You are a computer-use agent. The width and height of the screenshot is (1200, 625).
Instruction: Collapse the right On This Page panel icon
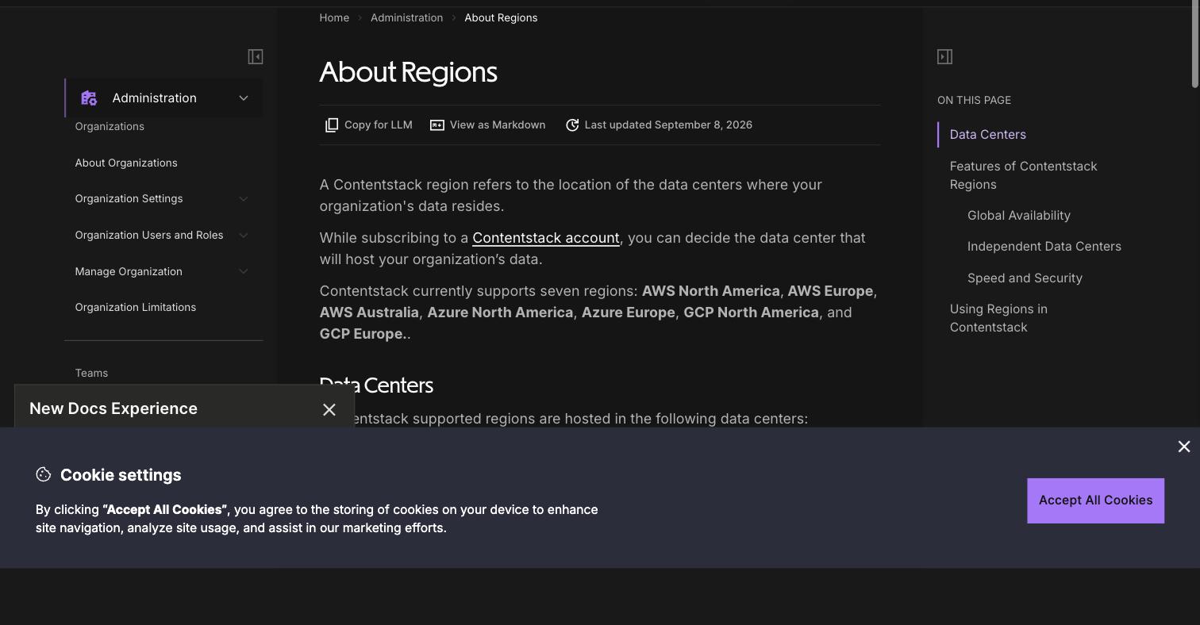tap(944, 56)
